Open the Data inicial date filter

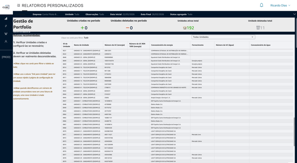click(122, 14)
